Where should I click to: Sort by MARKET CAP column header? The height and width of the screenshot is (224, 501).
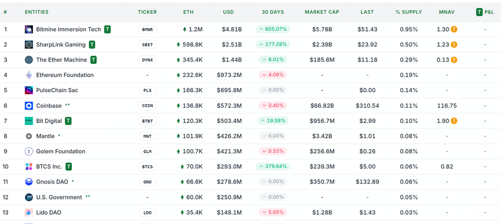322,12
